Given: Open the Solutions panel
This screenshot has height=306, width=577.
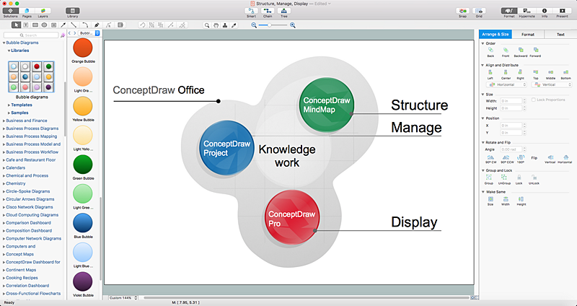Looking at the screenshot, I should 10,11.
